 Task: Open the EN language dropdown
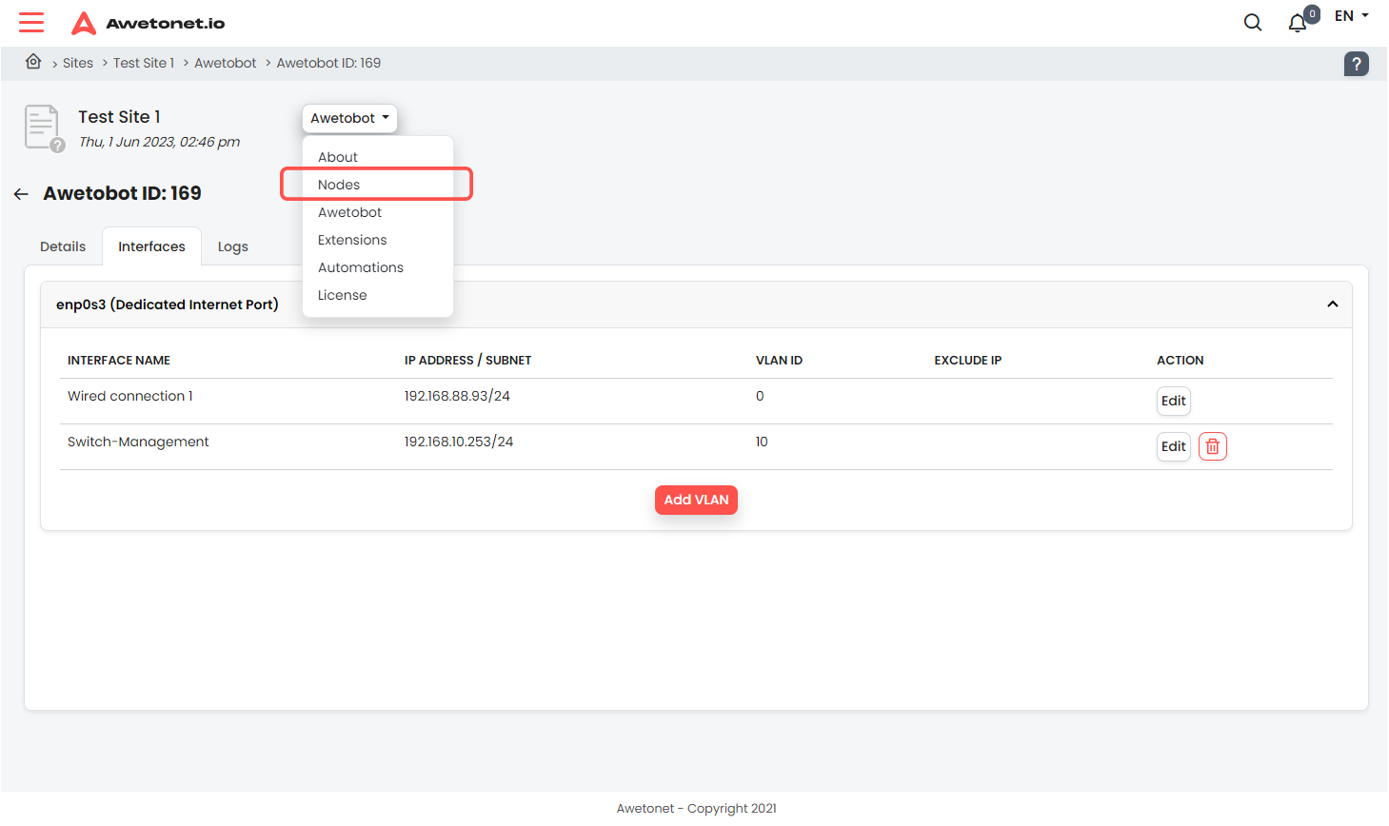click(x=1351, y=16)
